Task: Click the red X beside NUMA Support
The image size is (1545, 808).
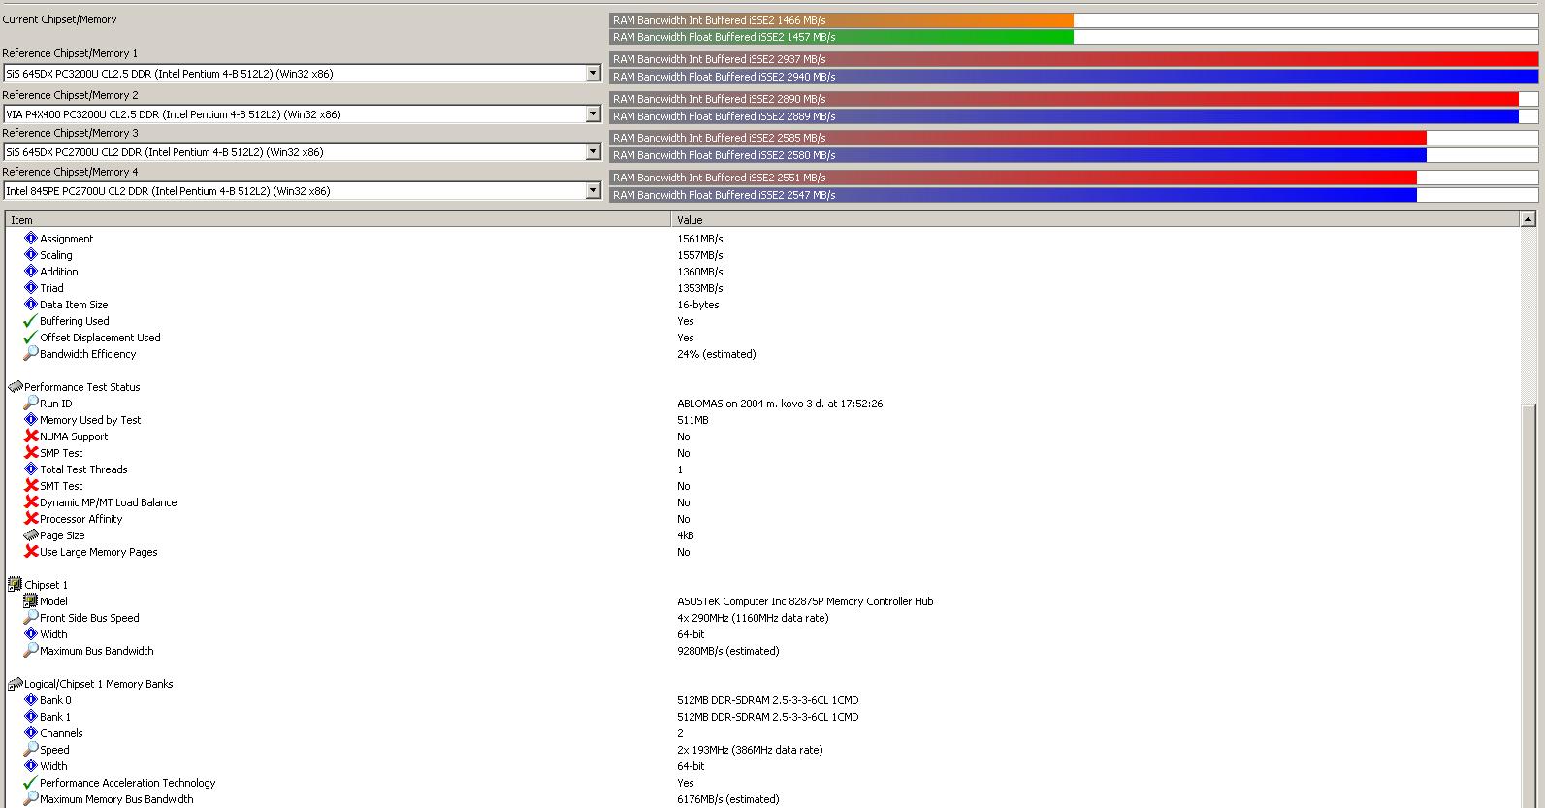Action: pyautogui.click(x=30, y=436)
